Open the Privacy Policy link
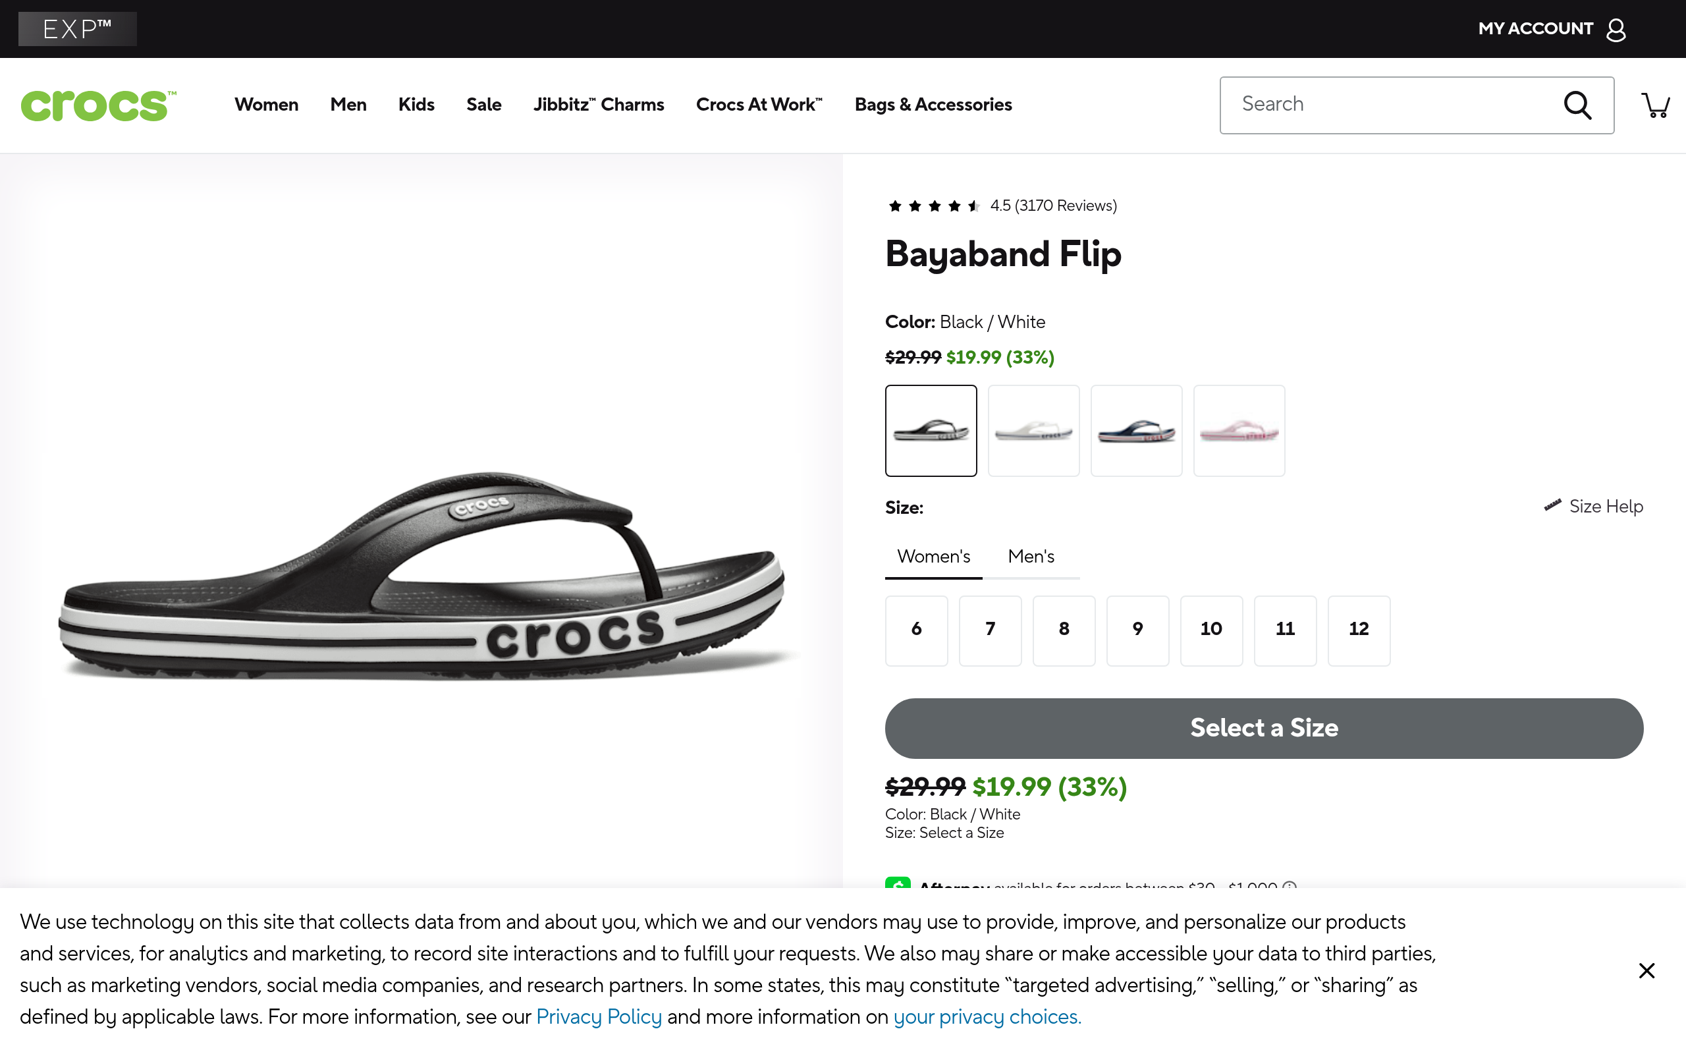Viewport: 1686px width, 1054px height. [599, 1017]
